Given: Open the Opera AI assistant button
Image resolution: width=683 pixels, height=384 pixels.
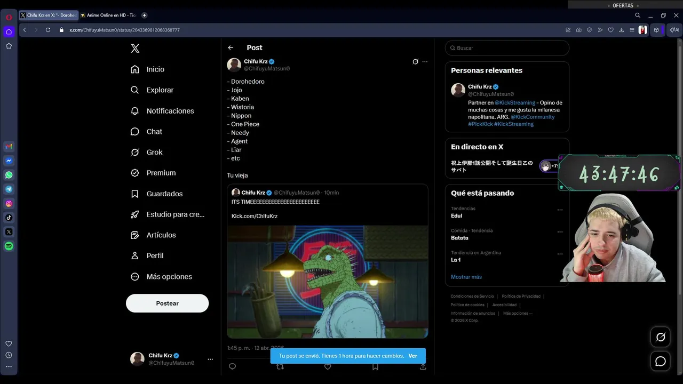Looking at the screenshot, I should [x=674, y=30].
